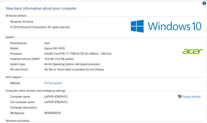Open the Online support link

click(53, 83)
